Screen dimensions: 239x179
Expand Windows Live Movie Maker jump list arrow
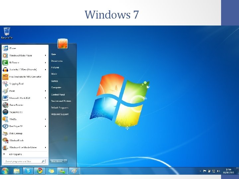[45, 148]
